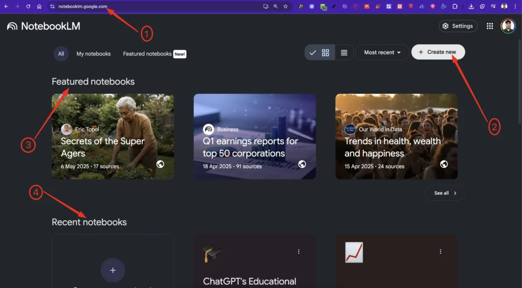Open the Google apps grid
Image resolution: width=522 pixels, height=288 pixels.
pyautogui.click(x=490, y=26)
